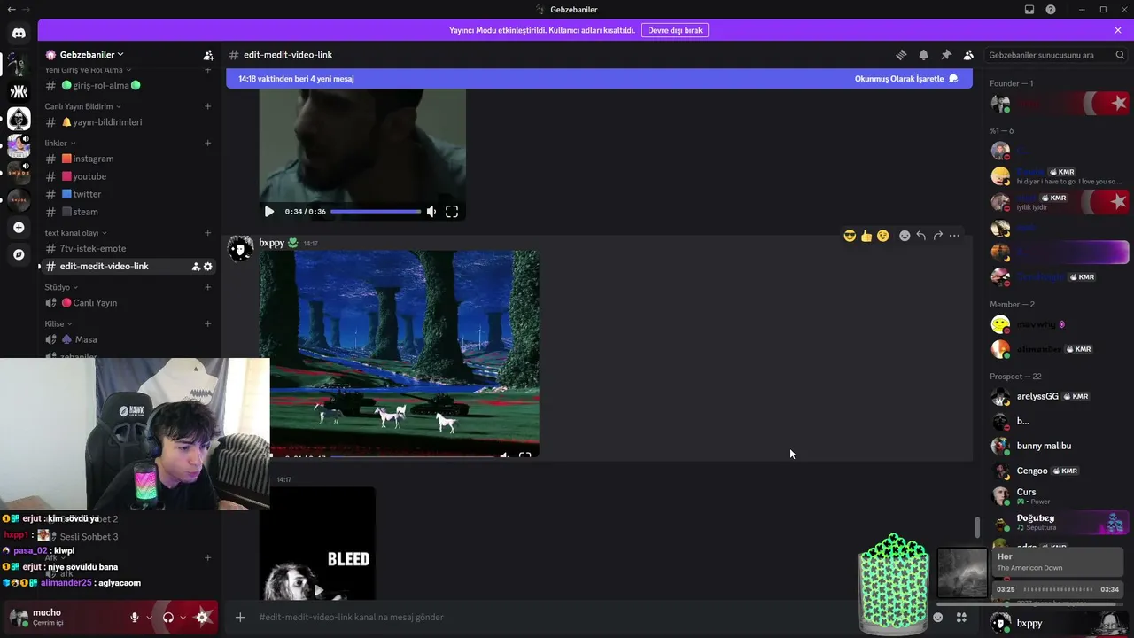
Task: Select the spade skull server icon
Action: pyautogui.click(x=19, y=119)
